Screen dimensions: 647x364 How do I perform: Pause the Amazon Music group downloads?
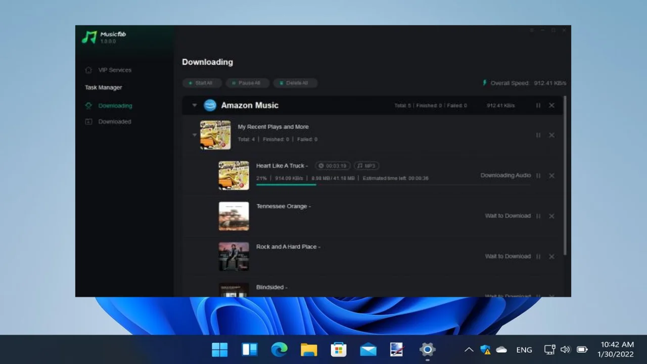click(x=538, y=106)
